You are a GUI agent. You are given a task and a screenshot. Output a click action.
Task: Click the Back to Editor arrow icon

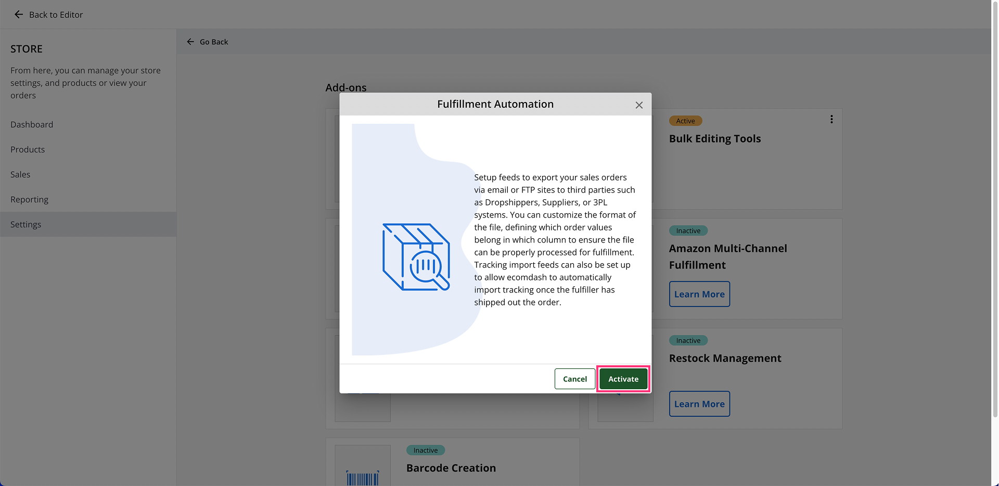pyautogui.click(x=19, y=15)
